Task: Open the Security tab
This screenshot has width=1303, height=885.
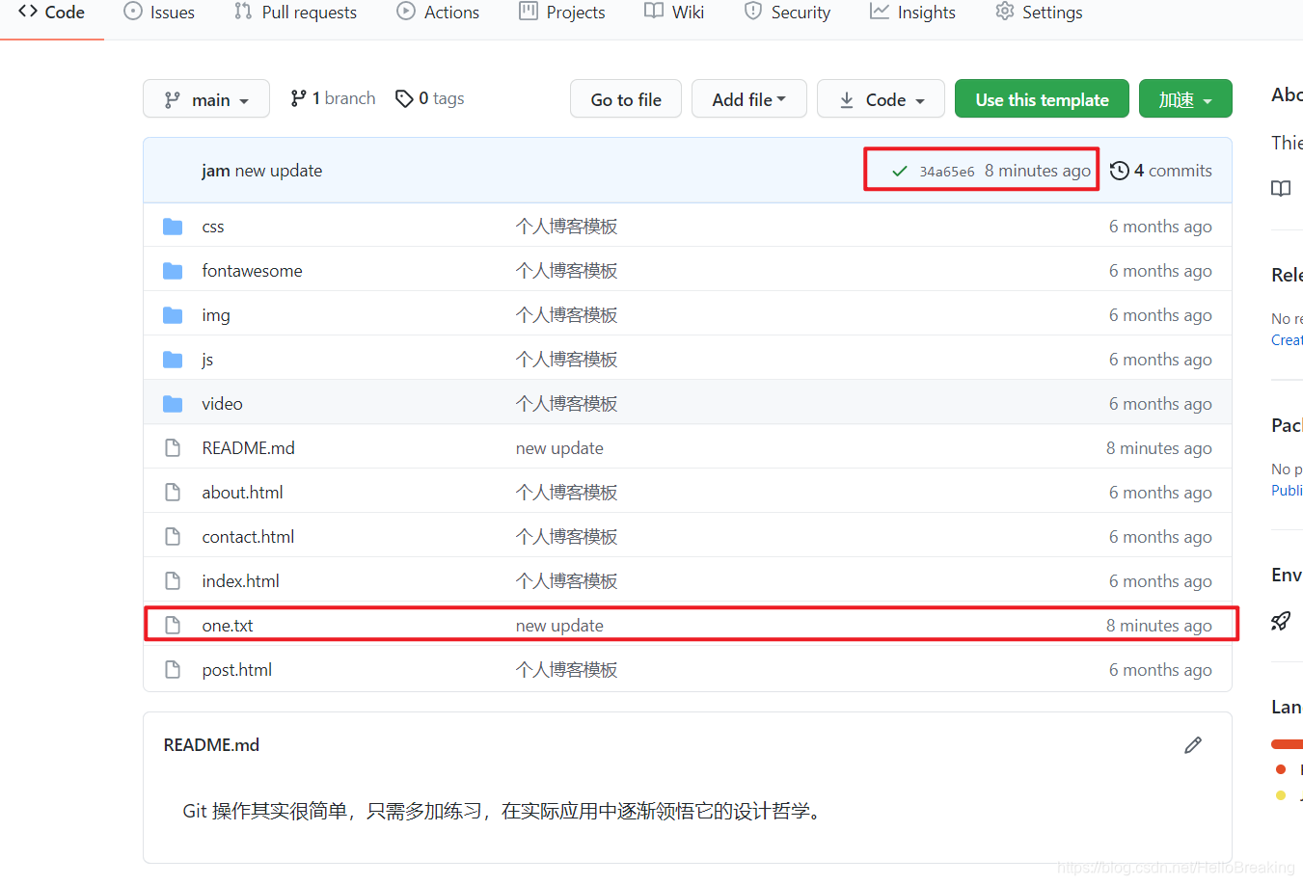Action: click(787, 13)
